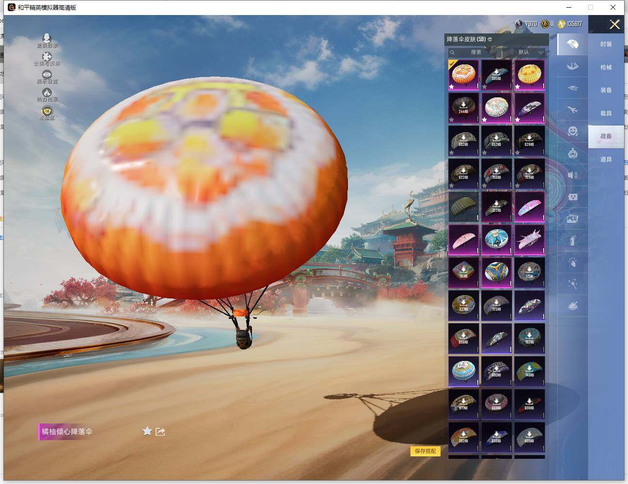Viewport: 628px width, 484px height.
Task: Select the airplane category icon
Action: point(572,110)
